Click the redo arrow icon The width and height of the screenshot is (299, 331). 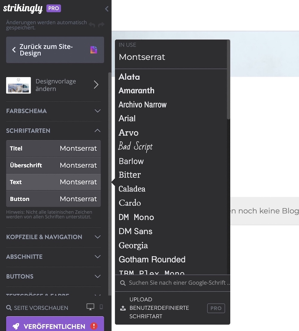101,25
